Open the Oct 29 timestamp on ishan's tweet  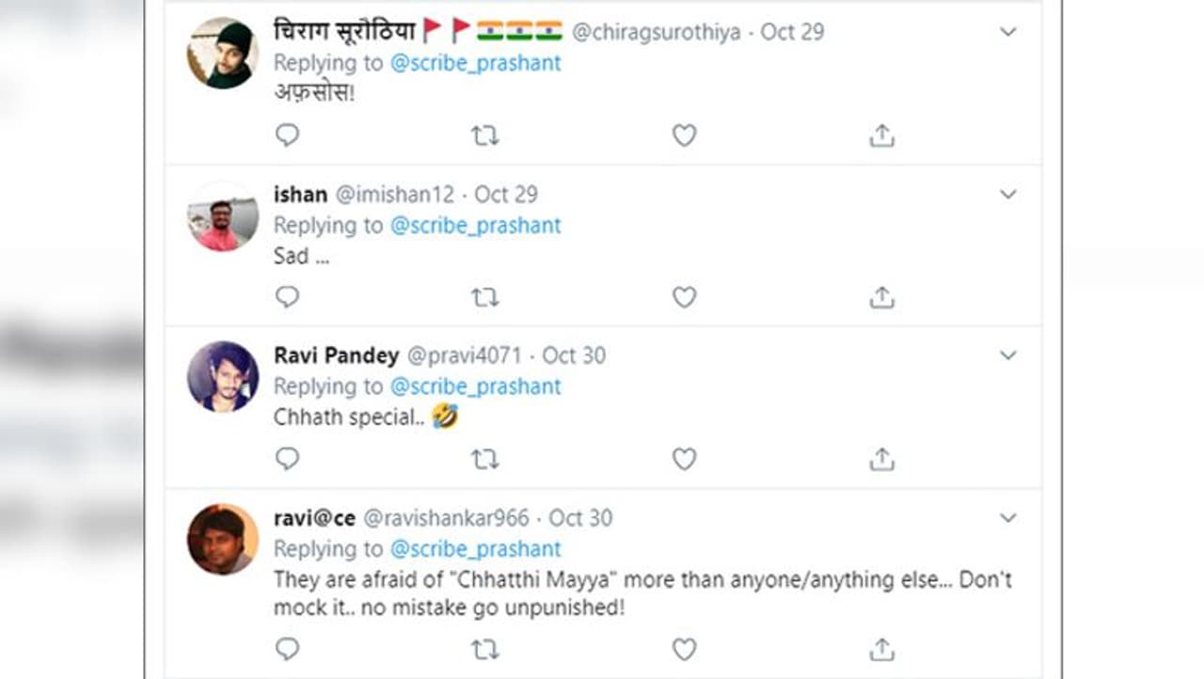506,195
